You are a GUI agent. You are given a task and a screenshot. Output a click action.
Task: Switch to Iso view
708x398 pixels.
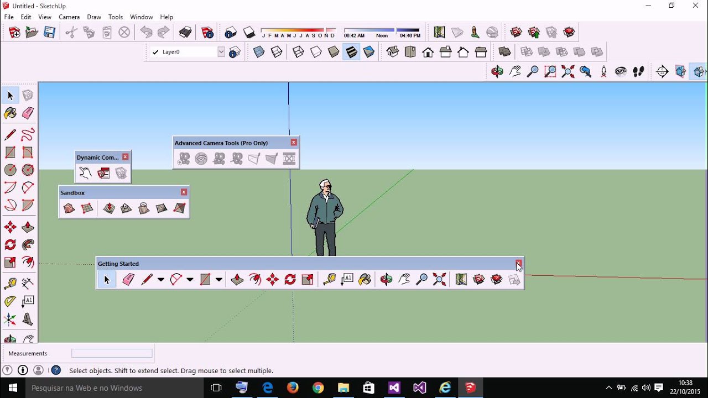coord(393,52)
